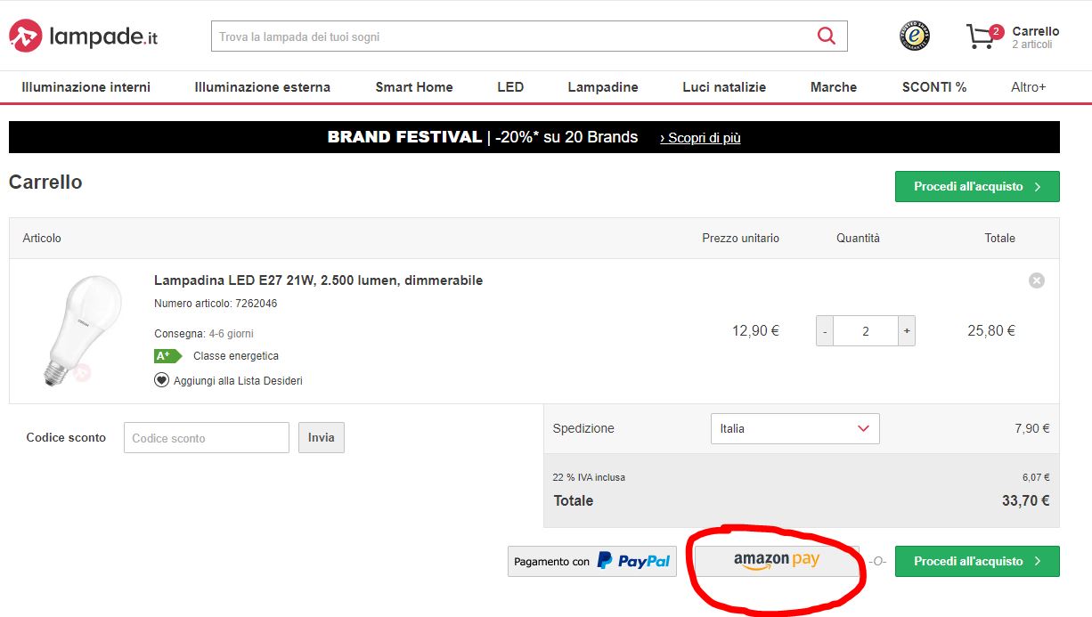Open Marche menu
Screen dimensions: 1092x617
pos(834,87)
